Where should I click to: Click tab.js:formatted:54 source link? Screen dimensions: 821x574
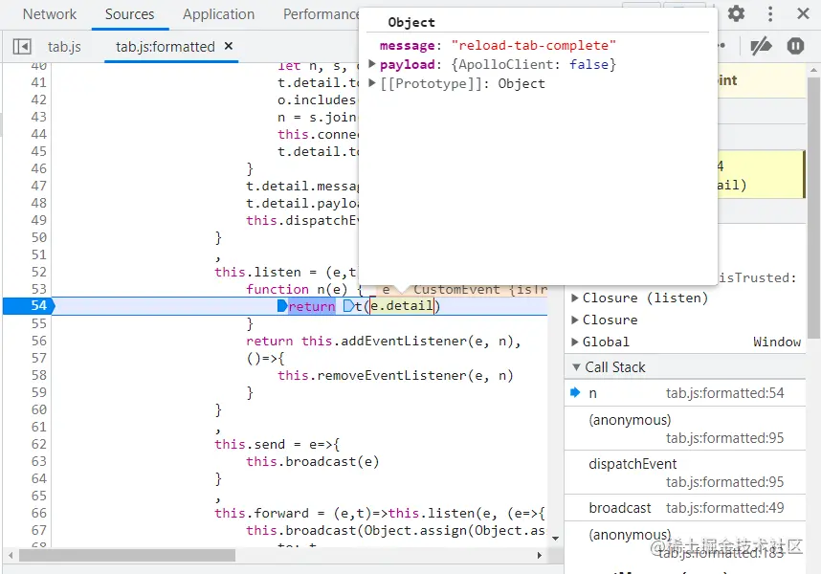click(x=724, y=393)
